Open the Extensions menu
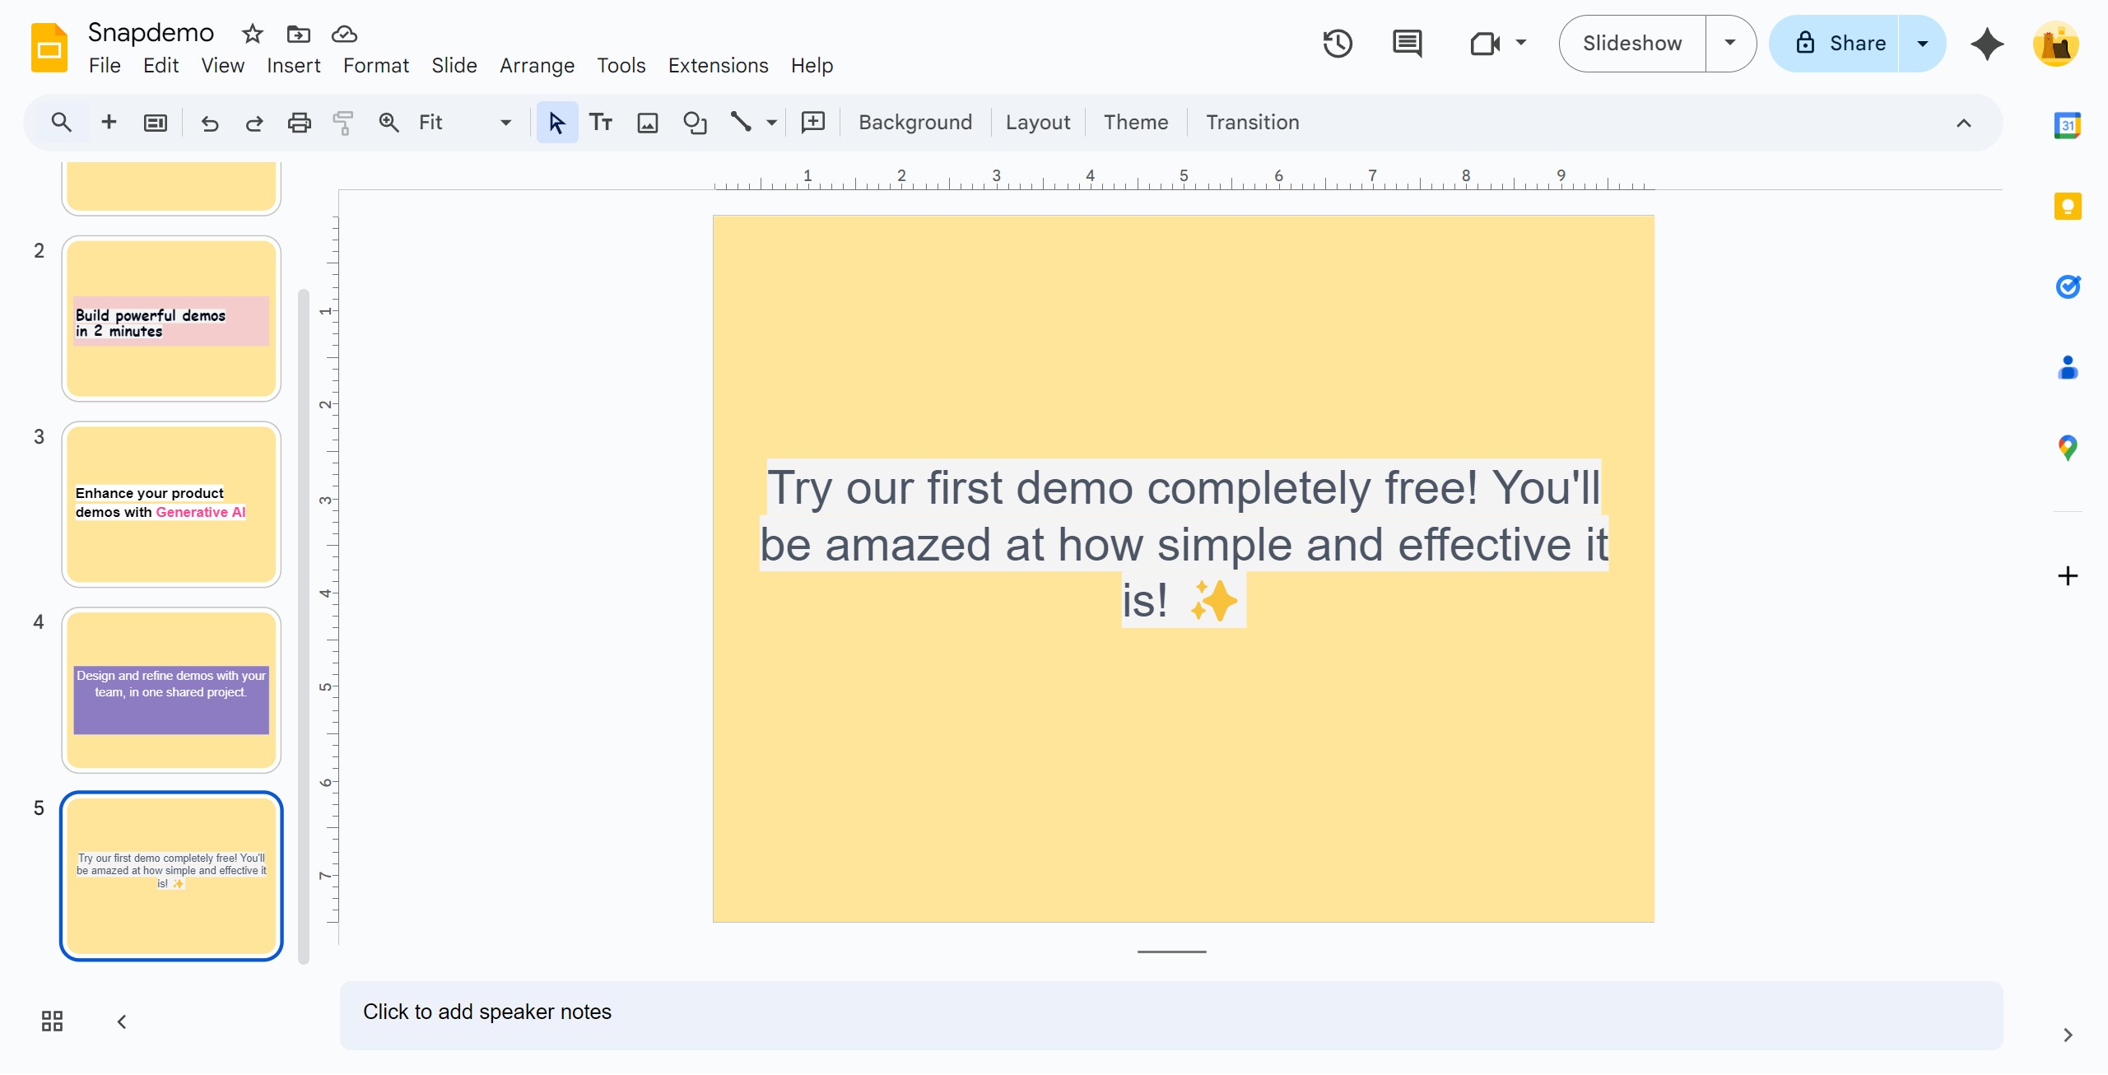Viewport: 2108px width, 1075px height. point(718,65)
